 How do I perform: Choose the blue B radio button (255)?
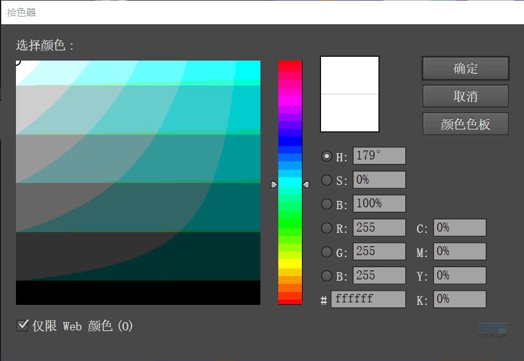(x=327, y=276)
